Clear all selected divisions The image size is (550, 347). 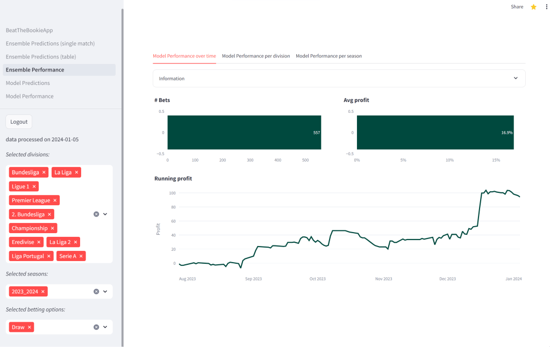coord(96,214)
